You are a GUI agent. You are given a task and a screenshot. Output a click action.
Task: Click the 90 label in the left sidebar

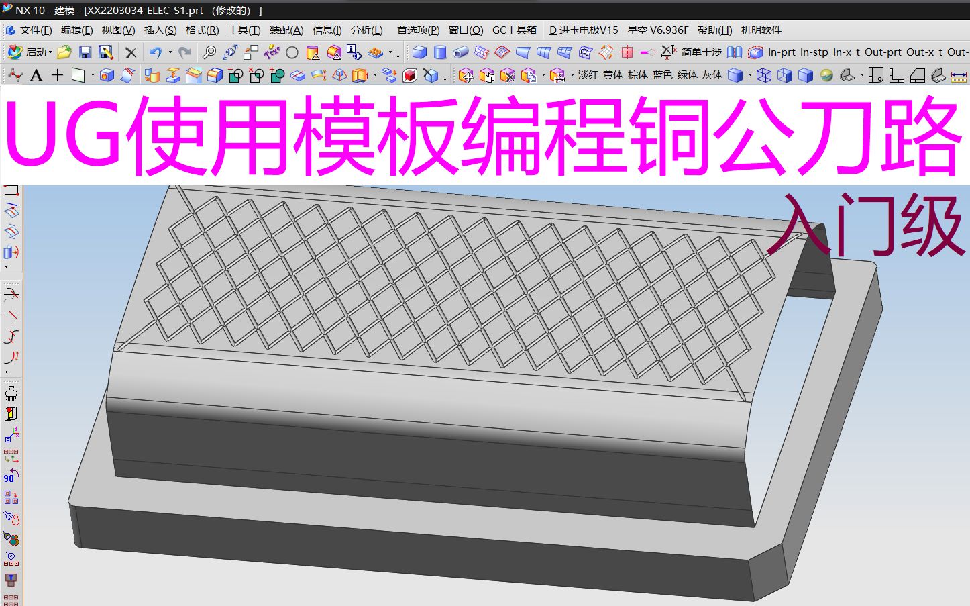9,478
